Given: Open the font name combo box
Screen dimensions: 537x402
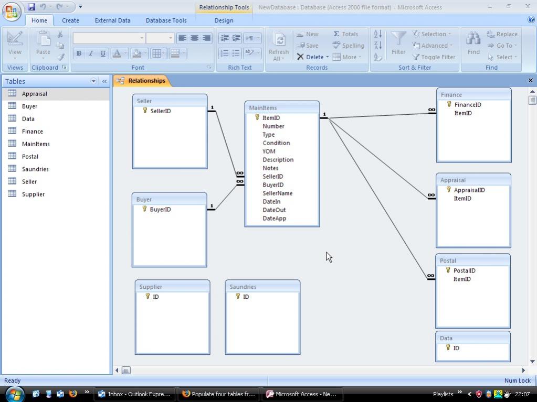Looking at the screenshot, I should click(x=109, y=38).
